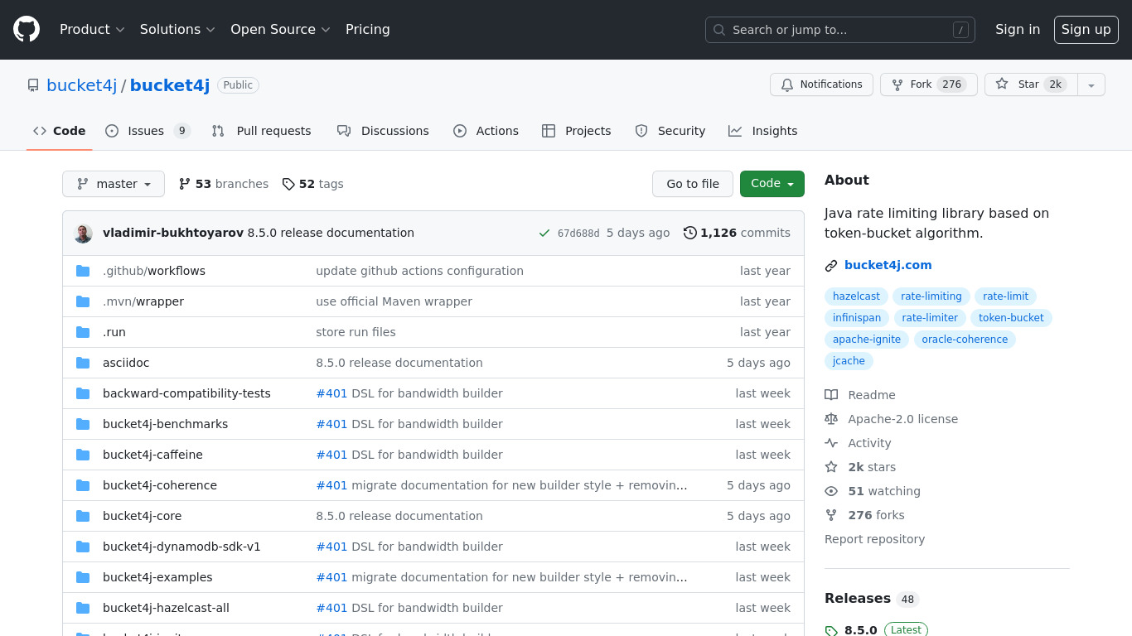1132x636 pixels.
Task: Open Apache-2.0 license link
Action: point(892,419)
